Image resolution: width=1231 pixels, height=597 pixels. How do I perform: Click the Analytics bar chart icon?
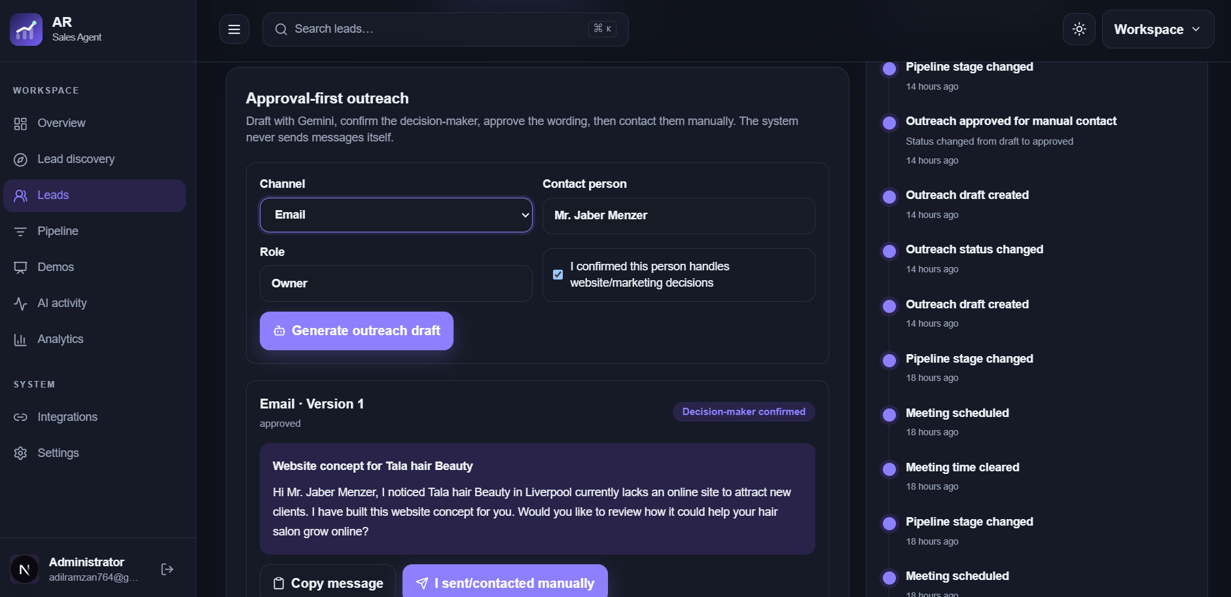coord(21,340)
